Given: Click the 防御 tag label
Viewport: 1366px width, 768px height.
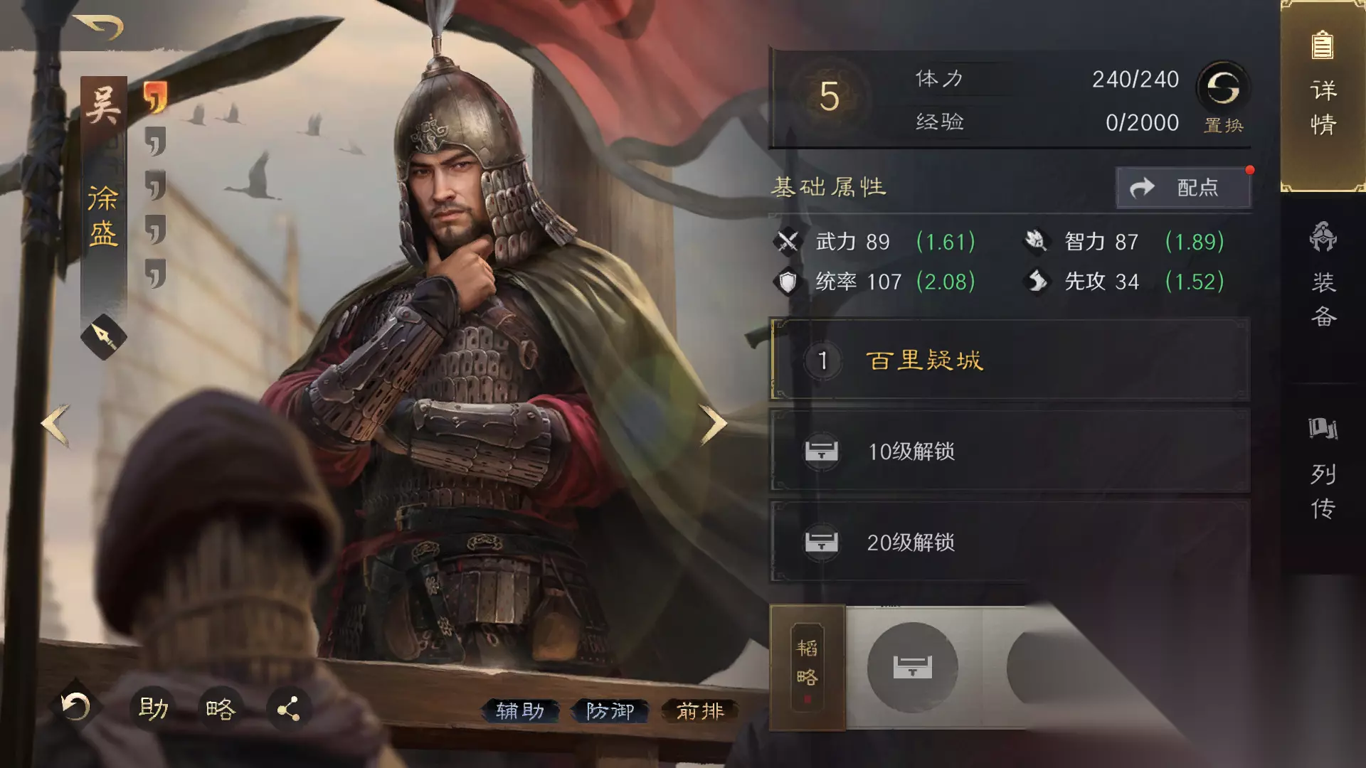Looking at the screenshot, I should coord(610,710).
